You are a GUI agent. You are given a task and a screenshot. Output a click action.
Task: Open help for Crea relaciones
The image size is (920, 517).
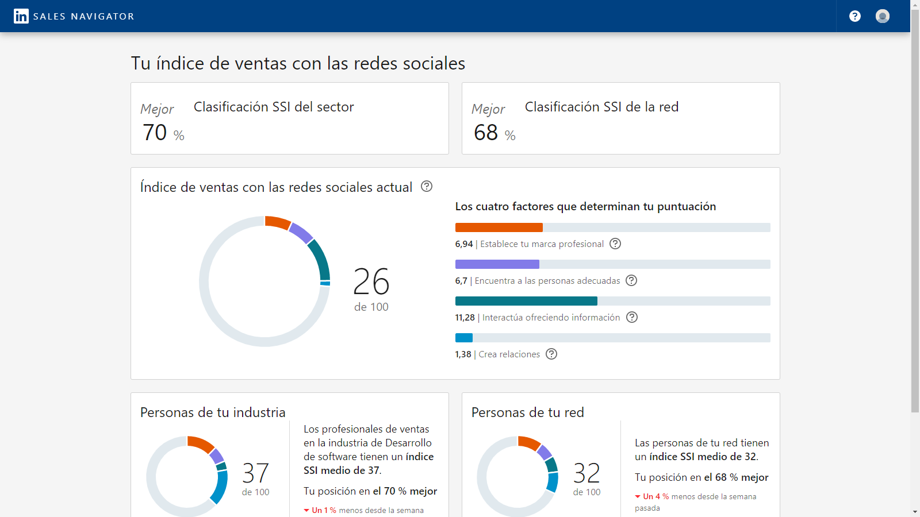(x=551, y=354)
